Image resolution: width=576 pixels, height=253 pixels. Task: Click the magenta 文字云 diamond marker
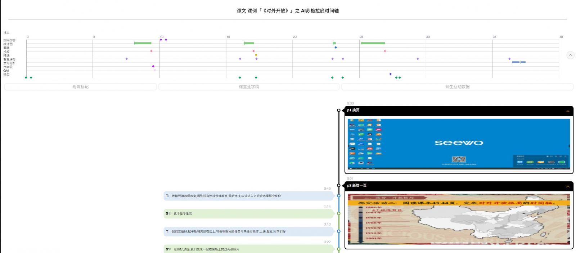153,66
